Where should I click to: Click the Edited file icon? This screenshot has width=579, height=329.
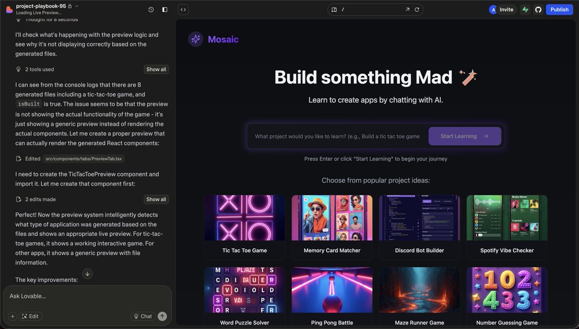19,158
